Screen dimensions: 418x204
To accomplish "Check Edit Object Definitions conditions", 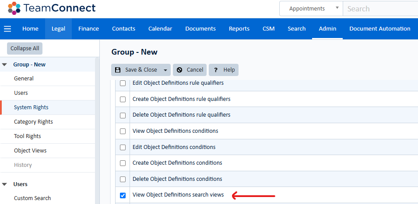I will tap(123, 147).
